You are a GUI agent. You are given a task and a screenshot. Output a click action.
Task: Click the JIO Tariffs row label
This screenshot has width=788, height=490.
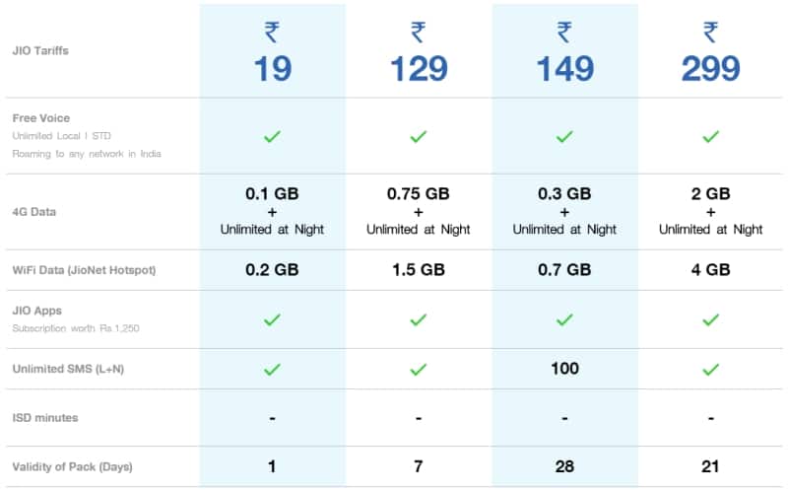40,49
